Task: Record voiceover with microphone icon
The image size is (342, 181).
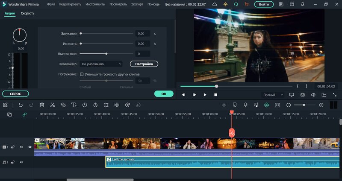Action: pos(245,105)
